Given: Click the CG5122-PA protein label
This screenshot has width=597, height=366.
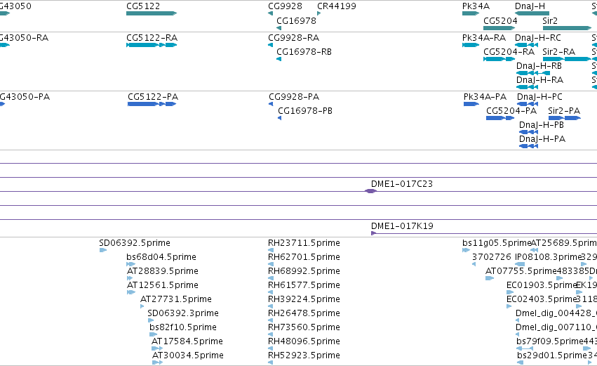Looking at the screenshot, I should click(x=153, y=97).
